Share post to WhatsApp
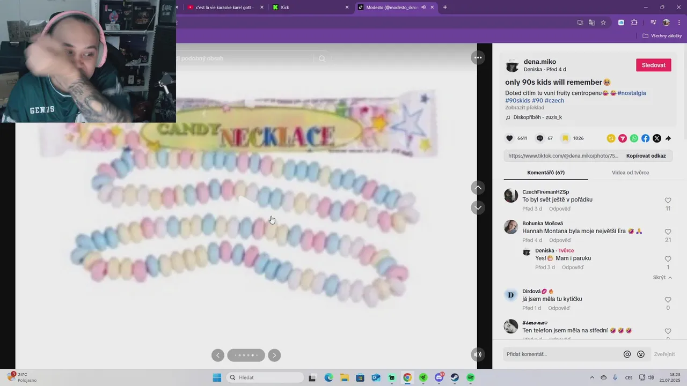The width and height of the screenshot is (687, 386). click(634, 138)
